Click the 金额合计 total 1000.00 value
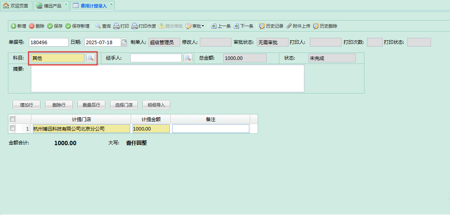This screenshot has width=450, height=215. pos(65,143)
